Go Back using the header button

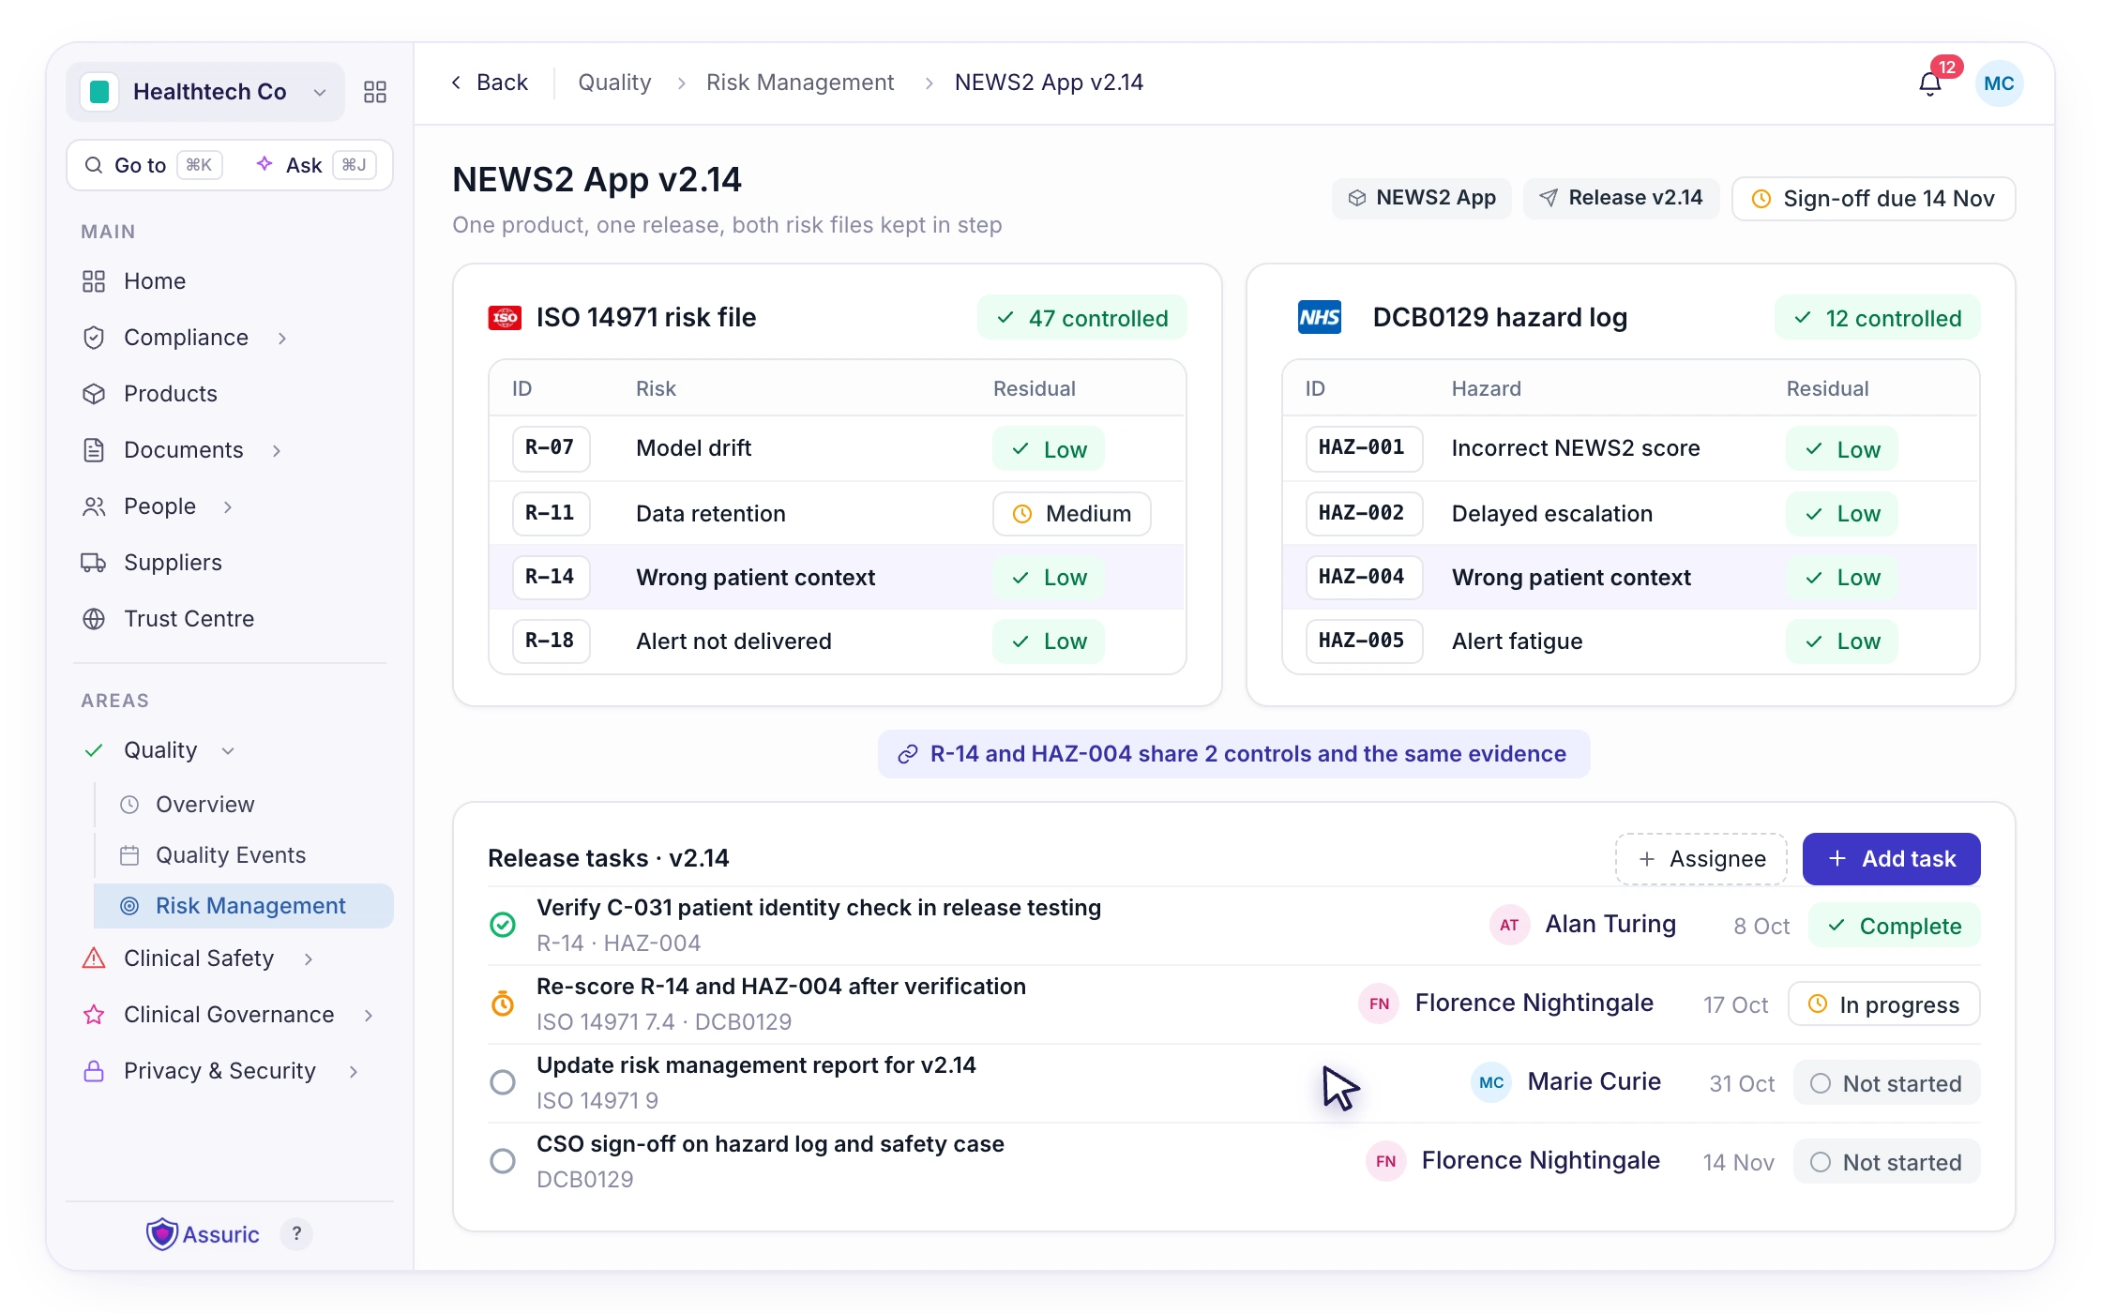pos(490,83)
